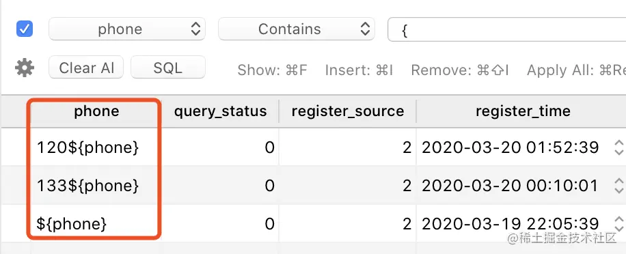Click the query_status column header

[x=220, y=111]
